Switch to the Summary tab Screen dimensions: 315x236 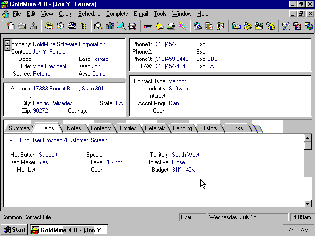(19, 128)
